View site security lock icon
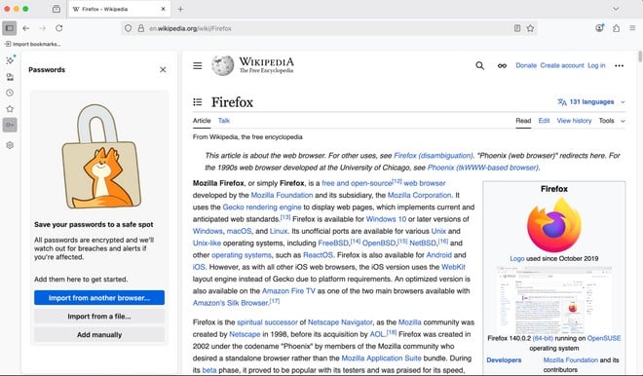This screenshot has width=643, height=376. coord(141,28)
